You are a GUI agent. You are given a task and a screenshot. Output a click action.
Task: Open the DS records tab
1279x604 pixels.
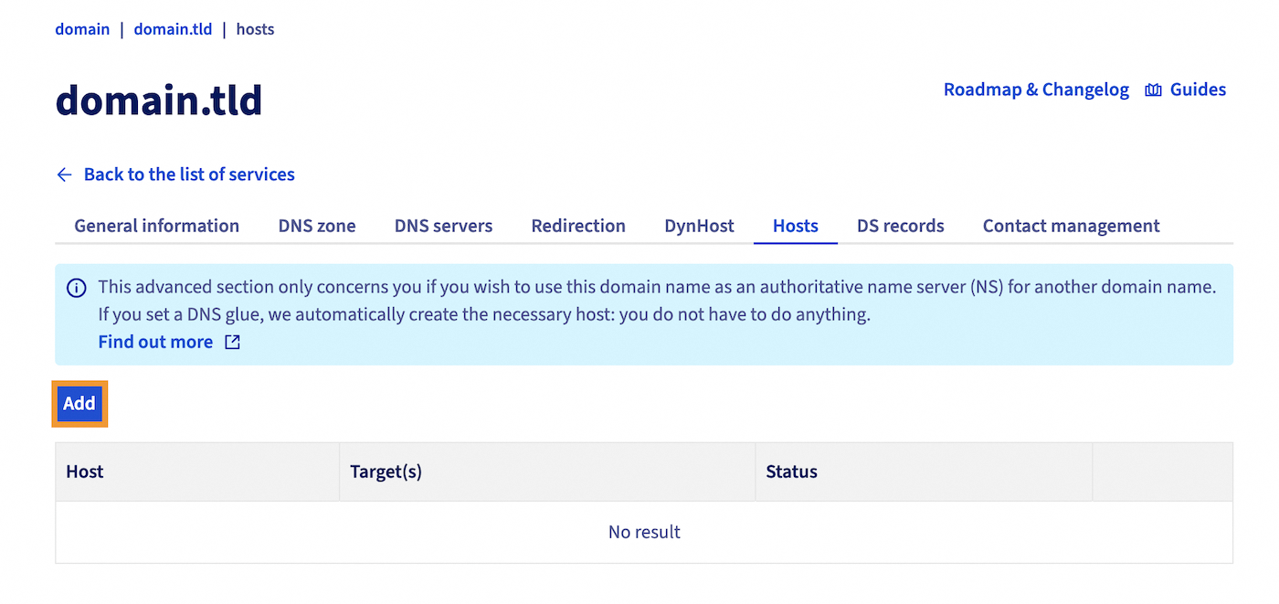click(x=900, y=225)
